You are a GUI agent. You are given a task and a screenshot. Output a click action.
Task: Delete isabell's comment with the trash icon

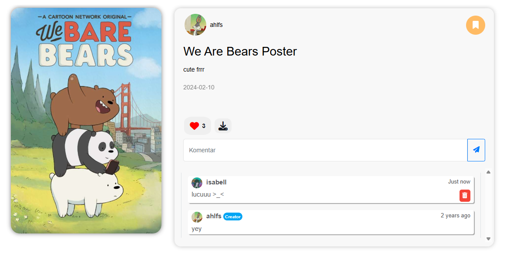tap(465, 196)
